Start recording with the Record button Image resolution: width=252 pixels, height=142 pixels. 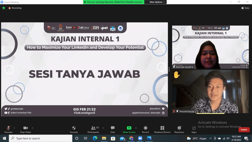[x=145, y=128]
